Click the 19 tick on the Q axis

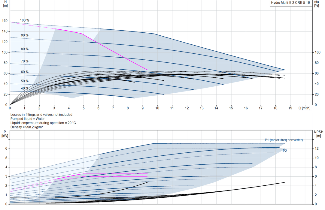click(x=290, y=108)
